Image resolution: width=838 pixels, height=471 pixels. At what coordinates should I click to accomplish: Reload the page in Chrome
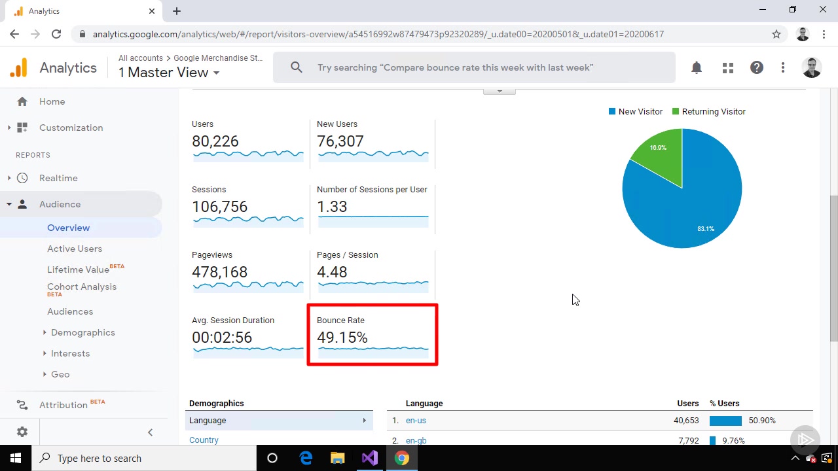pos(56,34)
